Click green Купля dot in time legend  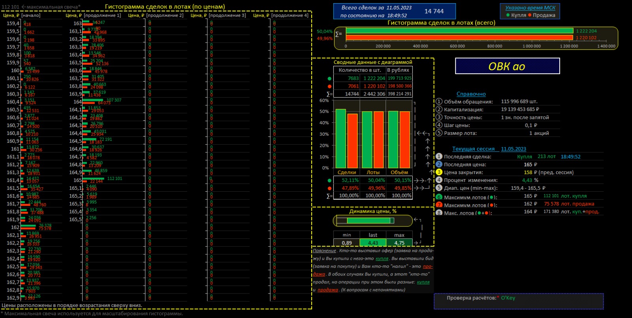click(x=508, y=15)
